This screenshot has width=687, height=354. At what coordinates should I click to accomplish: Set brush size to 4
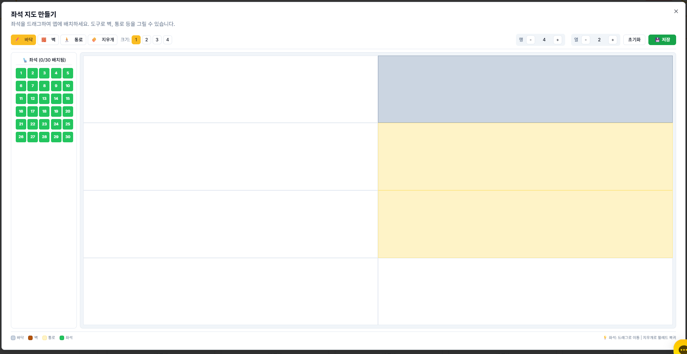click(168, 40)
